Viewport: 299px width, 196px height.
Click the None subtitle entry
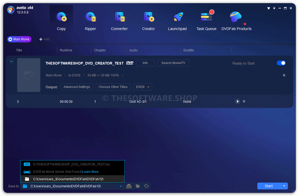(187, 102)
